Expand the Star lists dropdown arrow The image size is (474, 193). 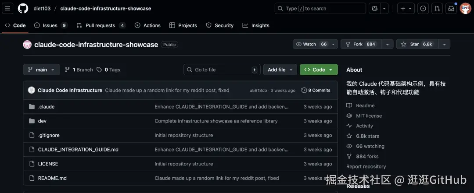(444, 44)
